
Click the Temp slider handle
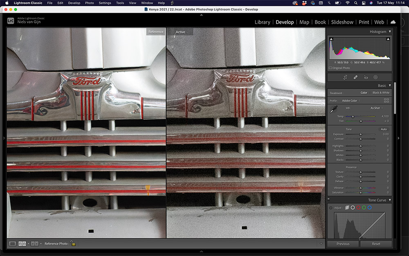pyautogui.click(x=353, y=116)
